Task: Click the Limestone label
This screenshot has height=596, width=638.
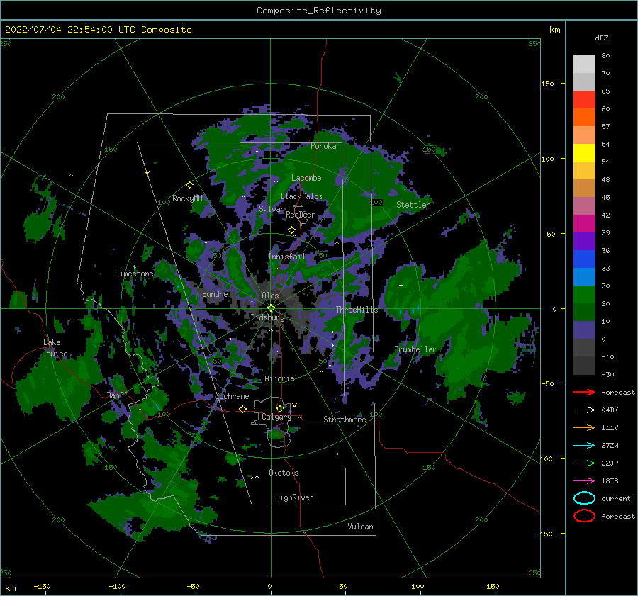Action: [134, 274]
